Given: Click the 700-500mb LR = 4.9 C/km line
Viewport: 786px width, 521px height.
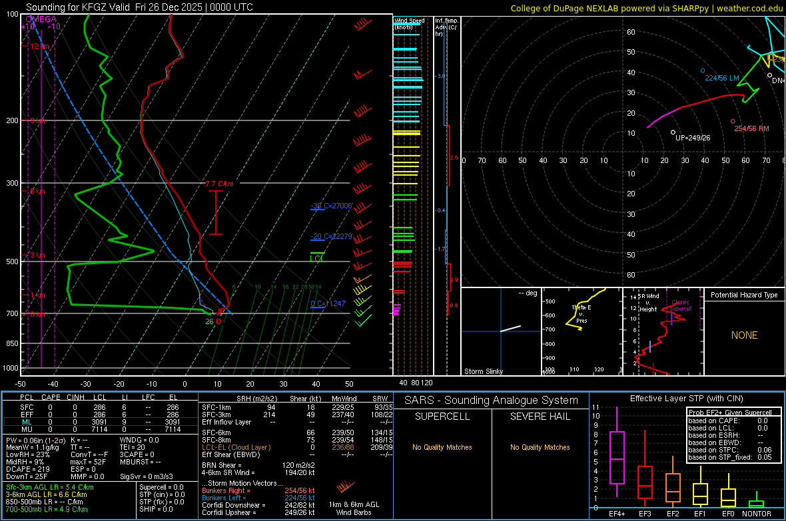Looking at the screenshot, I should tap(46, 509).
